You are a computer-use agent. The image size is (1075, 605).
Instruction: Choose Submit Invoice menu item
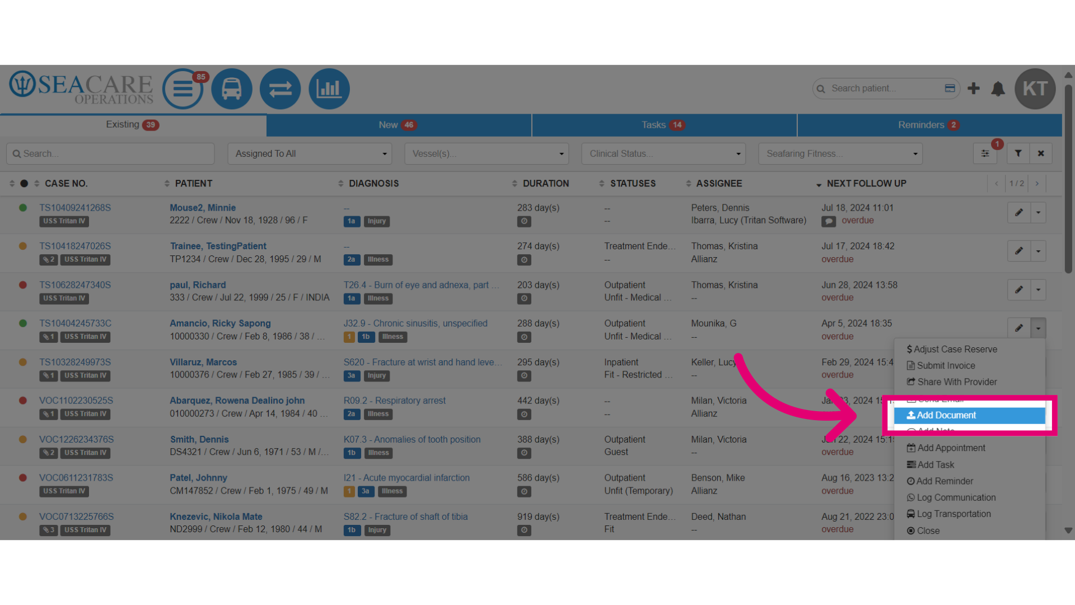[x=969, y=366]
